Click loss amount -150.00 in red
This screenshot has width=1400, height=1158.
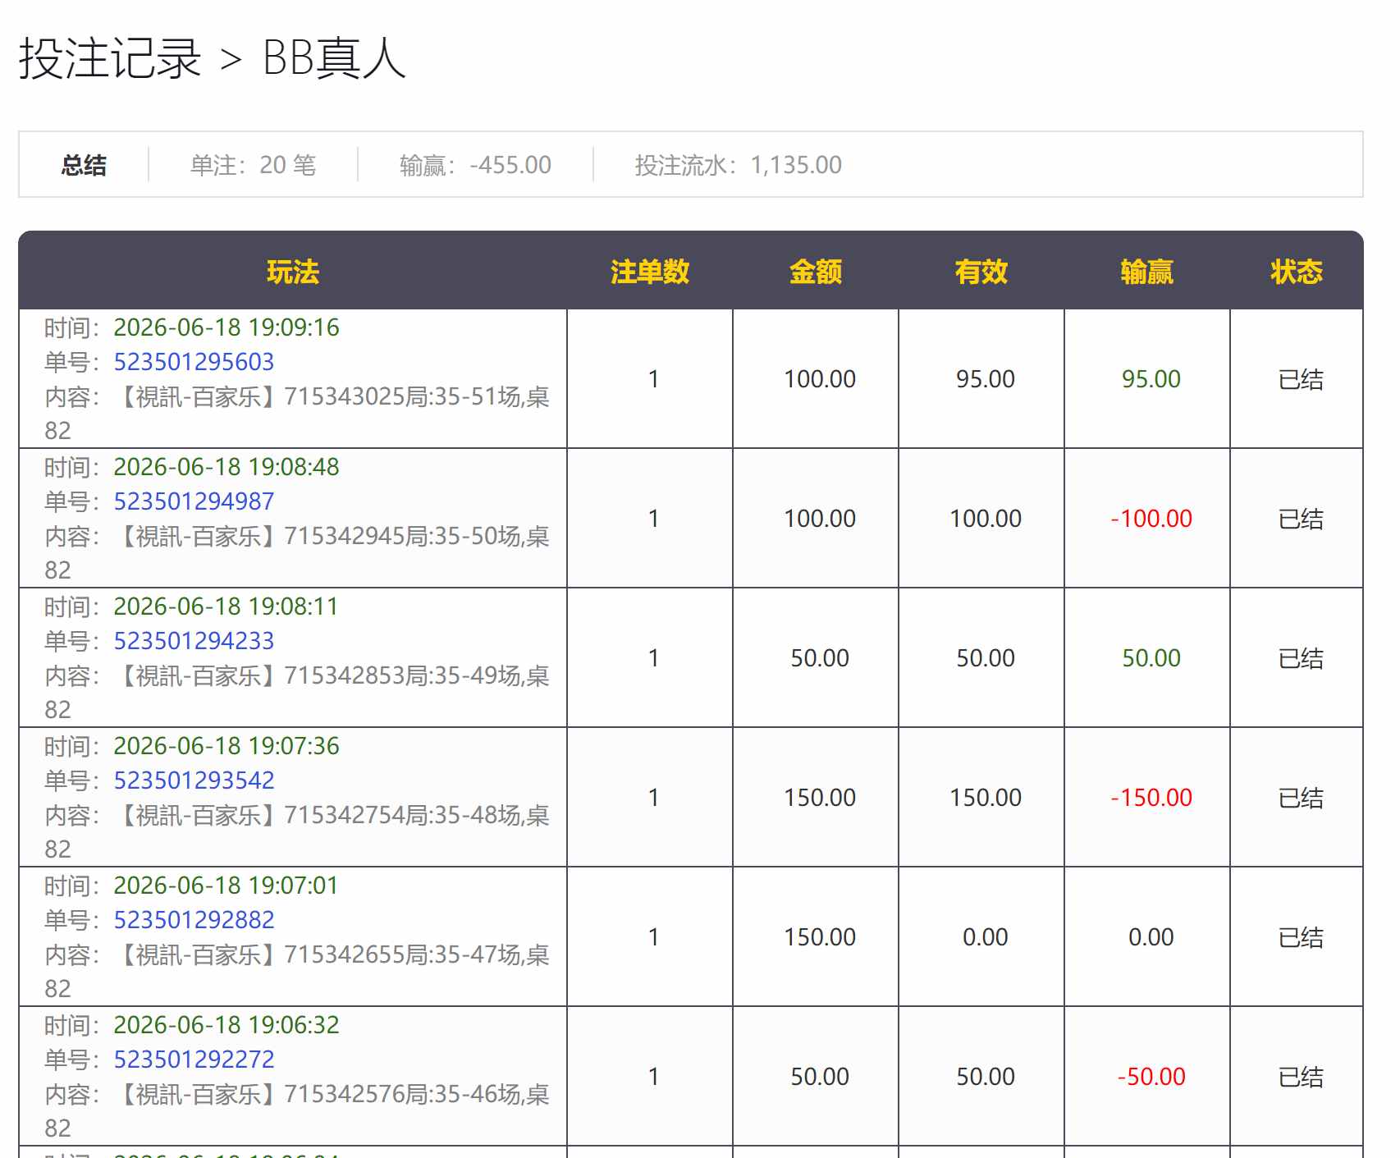click(1151, 798)
